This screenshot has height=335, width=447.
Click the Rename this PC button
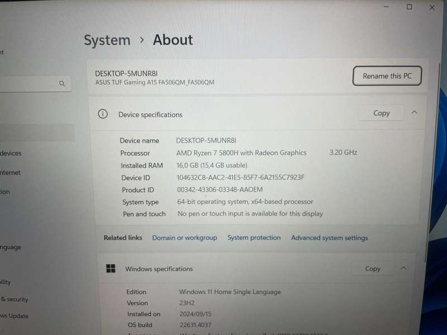click(387, 76)
